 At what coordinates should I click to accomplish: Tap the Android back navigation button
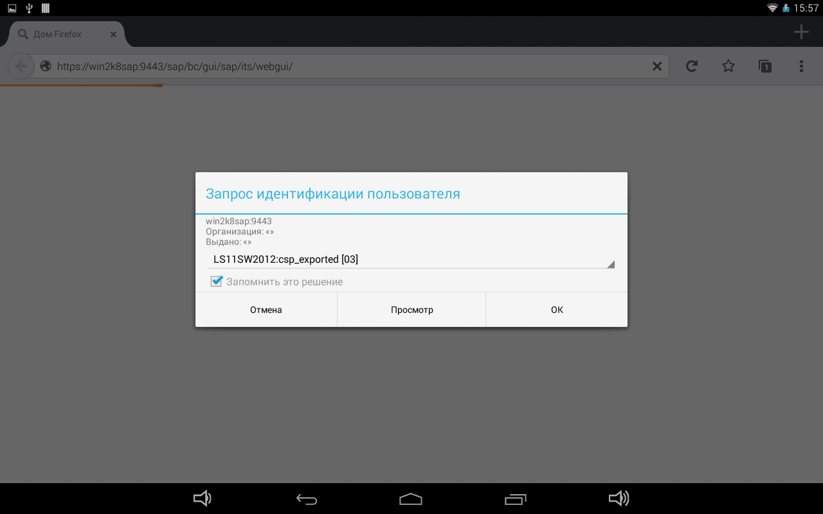pyautogui.click(x=307, y=499)
